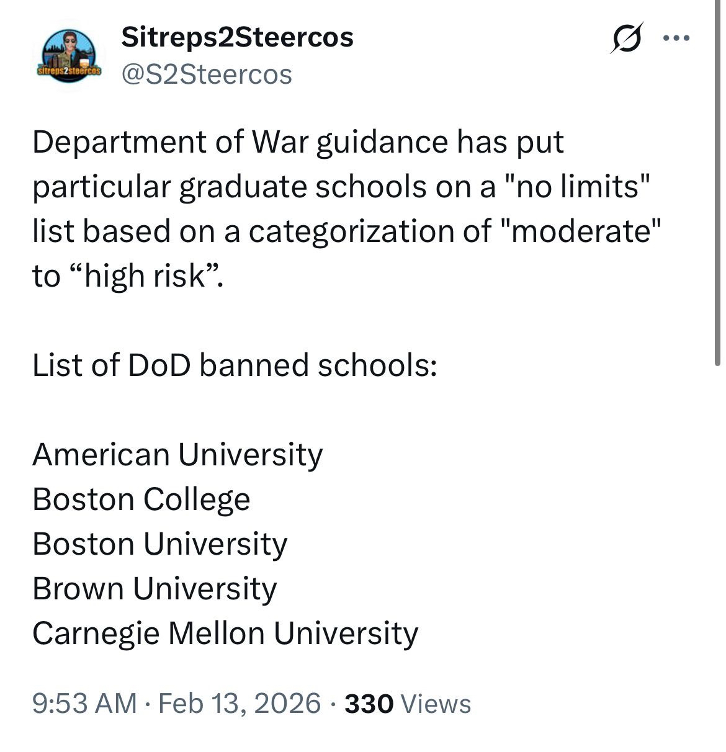Click the "Boston College" list entry
The image size is (726, 752).
(141, 499)
